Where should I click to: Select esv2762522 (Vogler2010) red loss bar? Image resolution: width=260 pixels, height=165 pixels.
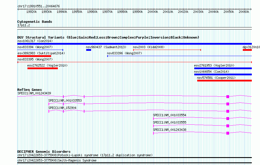43,68
